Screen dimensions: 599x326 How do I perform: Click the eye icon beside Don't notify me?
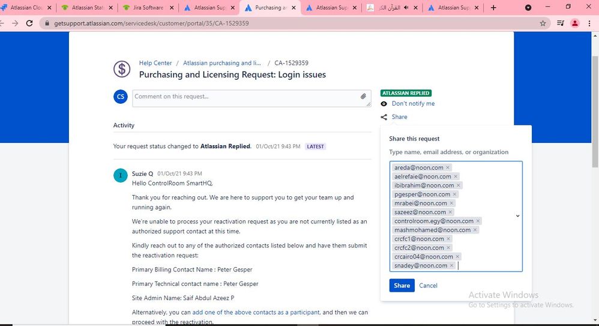tap(384, 104)
